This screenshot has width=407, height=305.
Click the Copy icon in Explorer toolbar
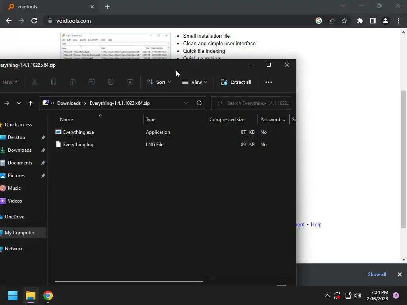click(54, 82)
